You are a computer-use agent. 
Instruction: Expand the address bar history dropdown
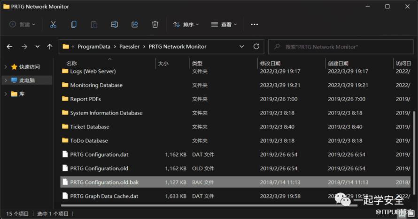[242, 47]
